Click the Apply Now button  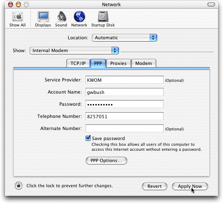pyautogui.click(x=190, y=186)
